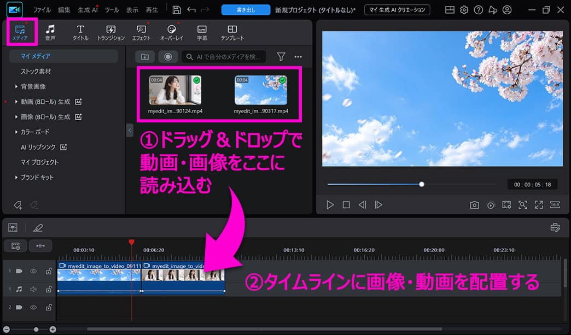Viewport: 571px width, 335px height.
Task: Step to next frame
Action: tap(378, 205)
